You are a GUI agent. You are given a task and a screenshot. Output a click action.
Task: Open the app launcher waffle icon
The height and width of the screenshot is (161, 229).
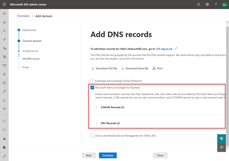pos(4,5)
